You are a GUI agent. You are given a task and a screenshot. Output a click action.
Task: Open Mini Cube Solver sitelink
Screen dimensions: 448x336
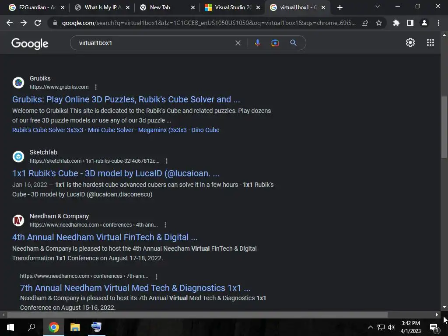coord(111,130)
